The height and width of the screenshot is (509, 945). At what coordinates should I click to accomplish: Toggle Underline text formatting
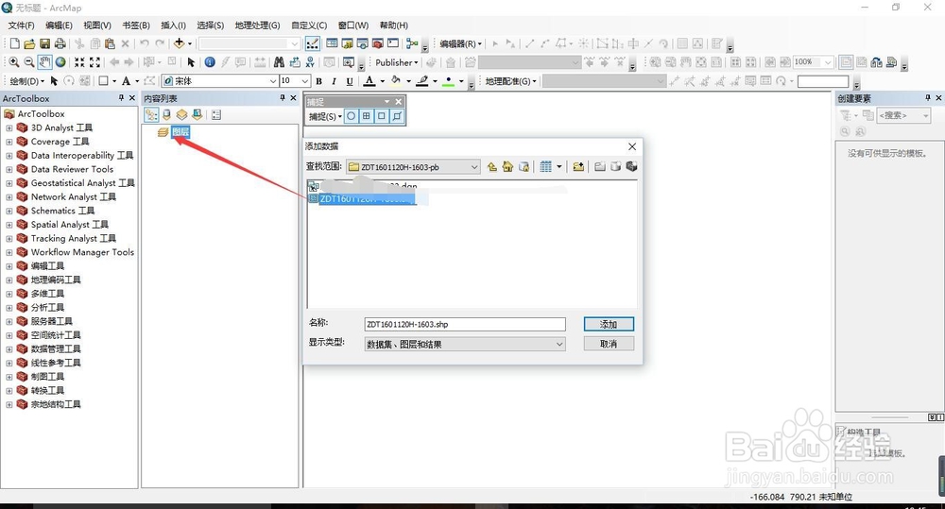(350, 81)
